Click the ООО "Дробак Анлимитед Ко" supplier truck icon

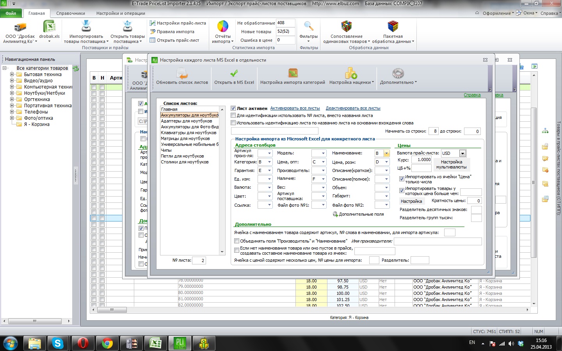click(x=20, y=27)
